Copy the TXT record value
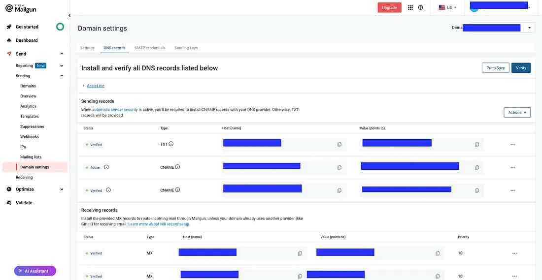 476,145
